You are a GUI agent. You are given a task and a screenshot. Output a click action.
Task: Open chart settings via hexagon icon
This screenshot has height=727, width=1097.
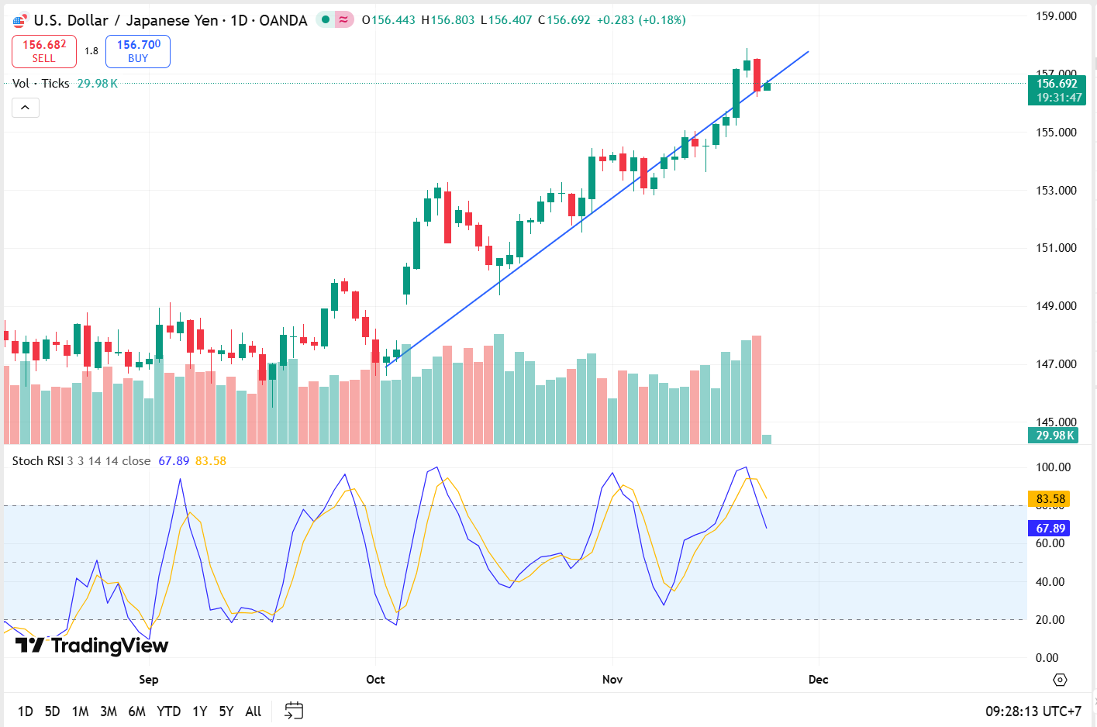coord(1061,680)
